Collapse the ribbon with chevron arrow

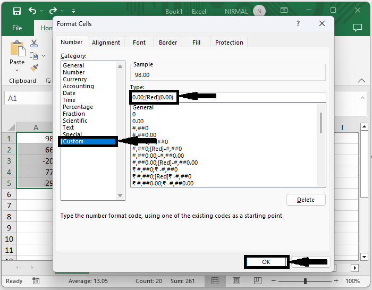(x=361, y=81)
